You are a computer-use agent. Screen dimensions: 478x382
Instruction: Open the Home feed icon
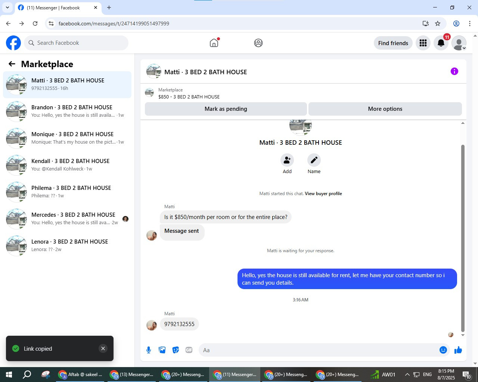coord(214,43)
